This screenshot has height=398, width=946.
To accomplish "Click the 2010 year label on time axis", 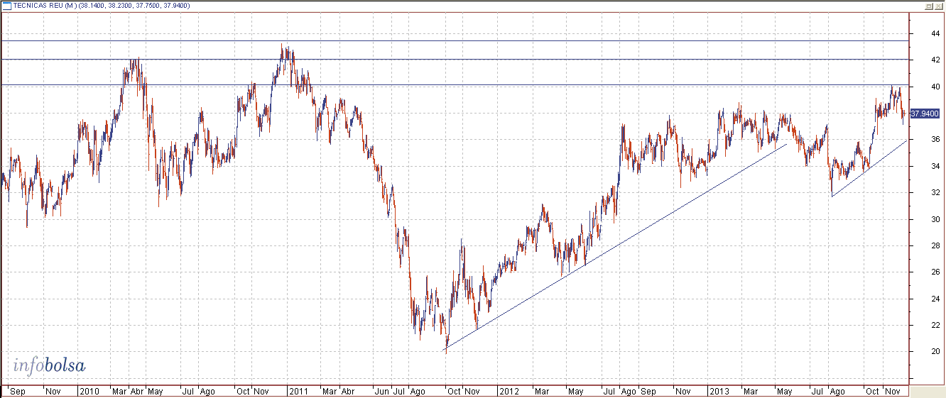I will [89, 391].
